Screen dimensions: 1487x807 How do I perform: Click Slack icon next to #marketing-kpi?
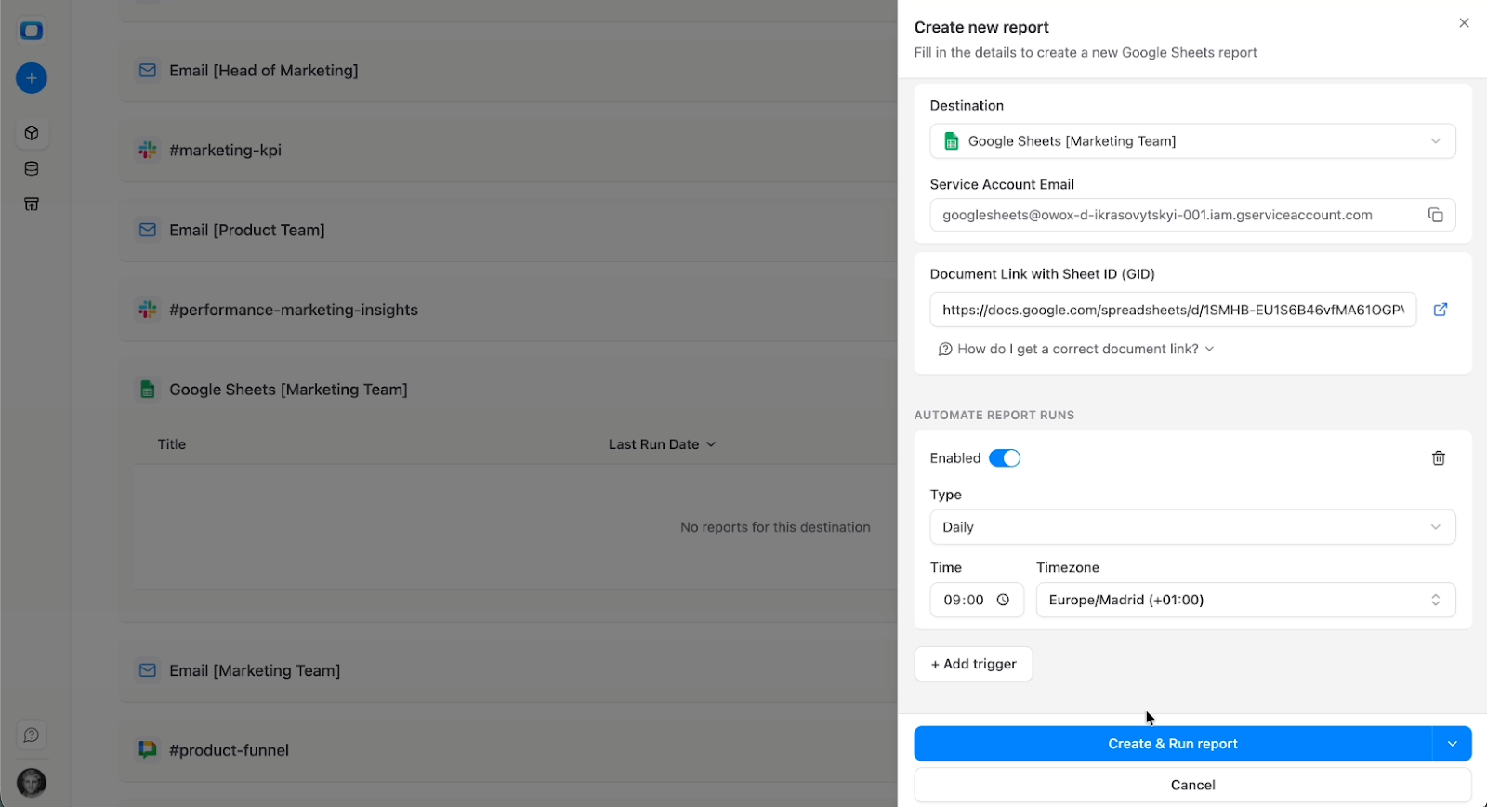tap(148, 150)
